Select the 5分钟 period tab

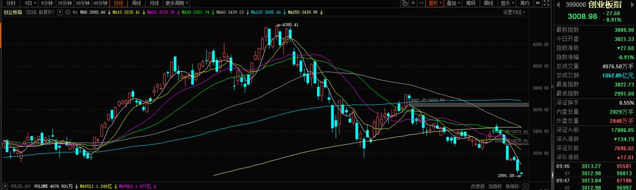[x=47, y=3]
